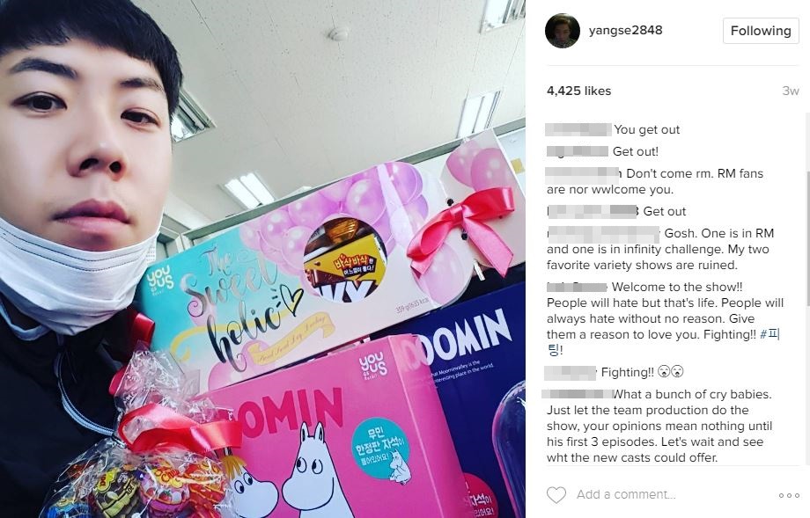Click the yangse2848 profile avatar
This screenshot has width=810, height=518.
pyautogui.click(x=562, y=31)
